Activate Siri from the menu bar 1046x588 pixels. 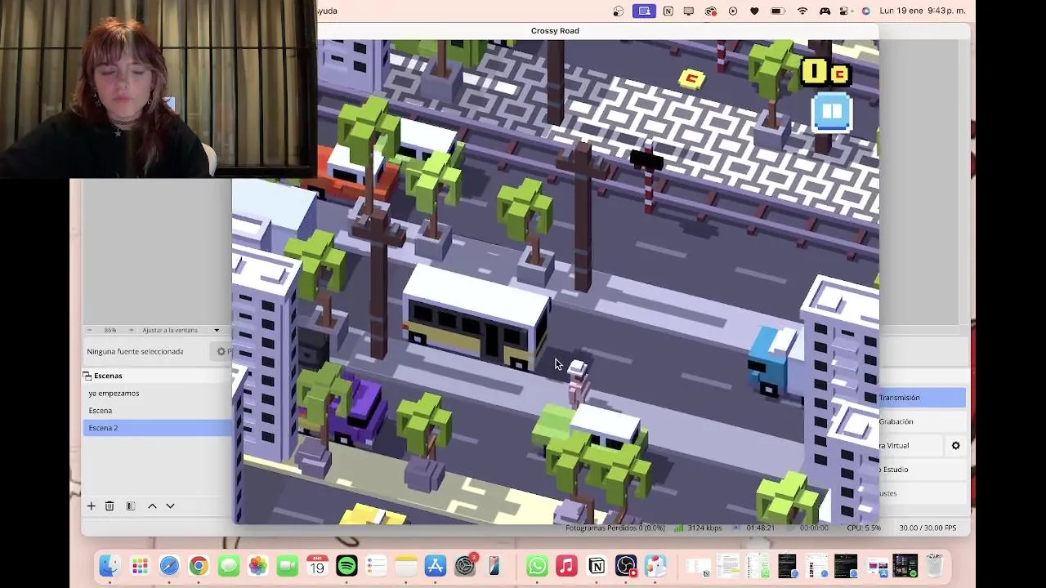[x=865, y=11]
